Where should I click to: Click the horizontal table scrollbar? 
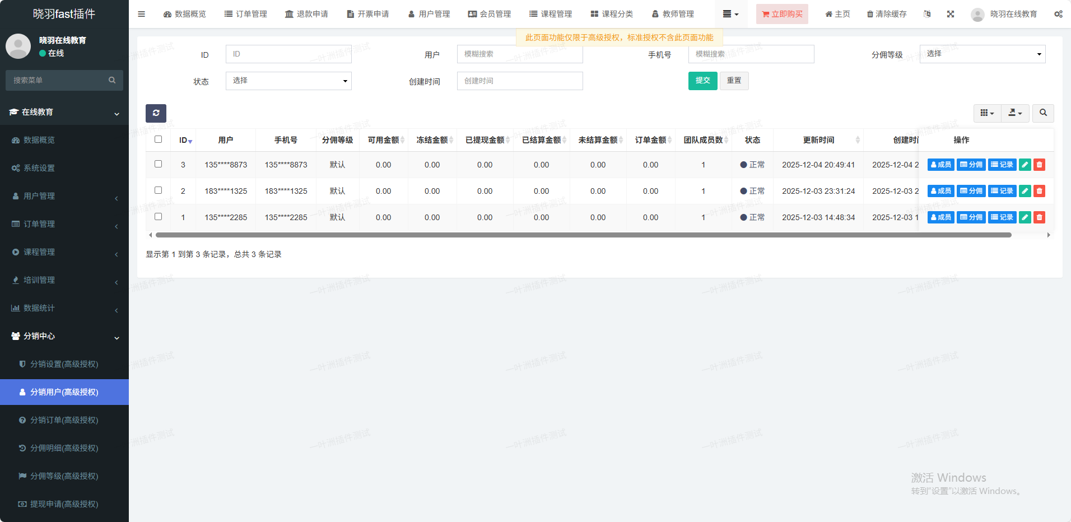click(583, 235)
